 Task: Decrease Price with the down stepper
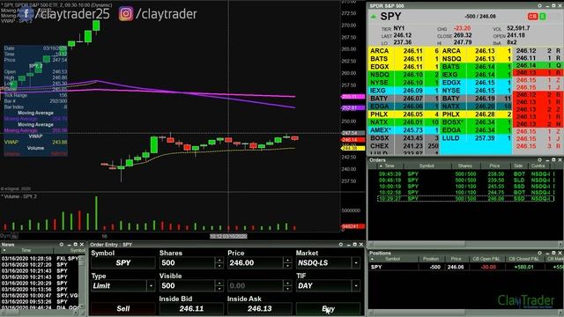pos(287,266)
